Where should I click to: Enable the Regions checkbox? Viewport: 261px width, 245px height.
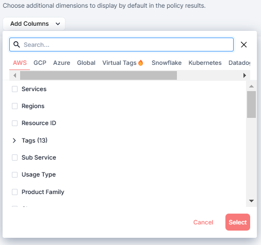(14, 106)
